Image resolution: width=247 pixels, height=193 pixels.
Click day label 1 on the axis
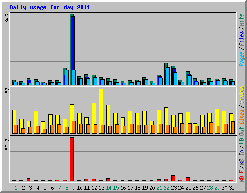click(16, 188)
